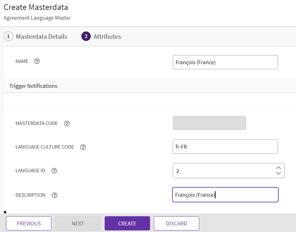Click the help icon next to NAME
Viewport: 296px width, 232px height.
[x=37, y=61]
